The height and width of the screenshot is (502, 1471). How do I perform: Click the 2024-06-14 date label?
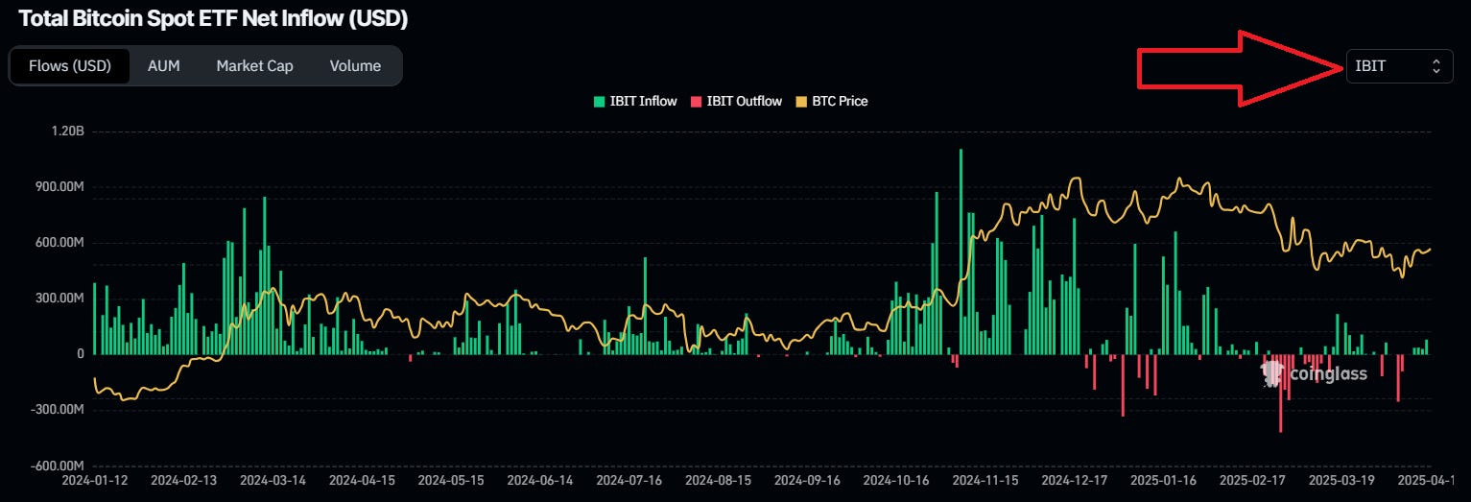pos(540,479)
